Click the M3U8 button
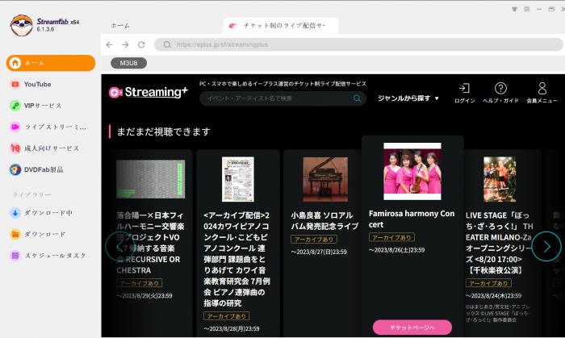Image resolution: width=565 pixels, height=338 pixels. [128, 63]
